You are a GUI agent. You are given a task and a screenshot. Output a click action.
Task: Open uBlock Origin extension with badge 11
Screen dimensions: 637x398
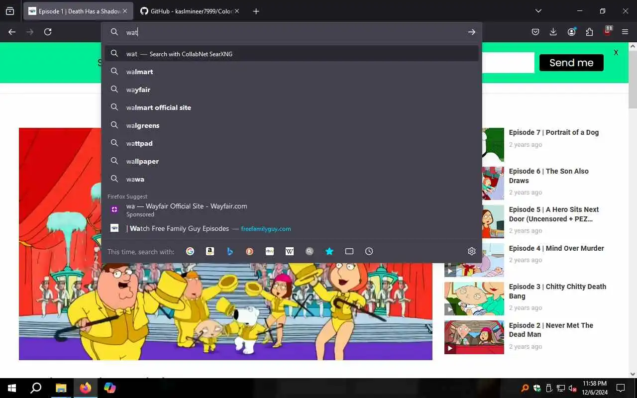tap(607, 31)
